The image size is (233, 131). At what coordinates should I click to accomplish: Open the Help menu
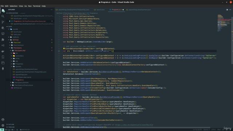(x=44, y=6)
